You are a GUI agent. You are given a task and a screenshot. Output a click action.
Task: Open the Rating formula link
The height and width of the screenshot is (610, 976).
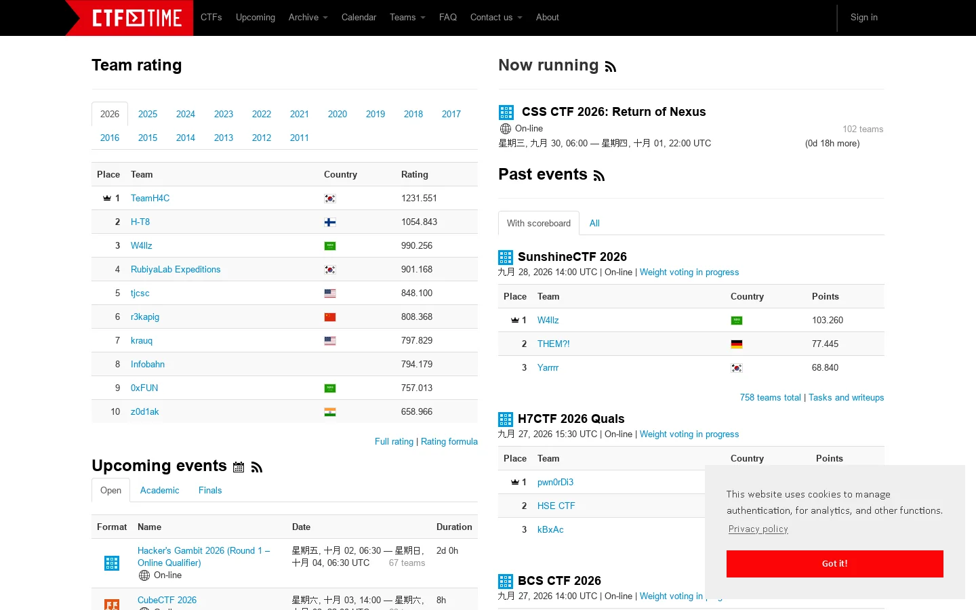click(x=449, y=441)
